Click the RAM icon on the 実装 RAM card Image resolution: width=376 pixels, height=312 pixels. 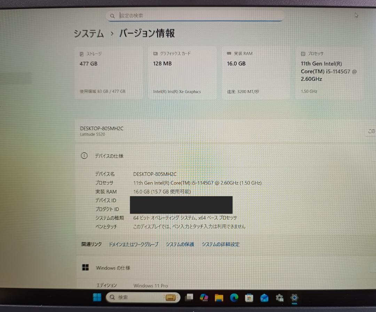pos(229,53)
